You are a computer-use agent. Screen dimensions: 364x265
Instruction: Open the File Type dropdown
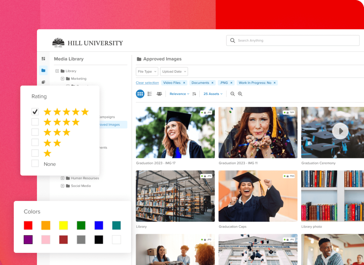[x=147, y=71]
